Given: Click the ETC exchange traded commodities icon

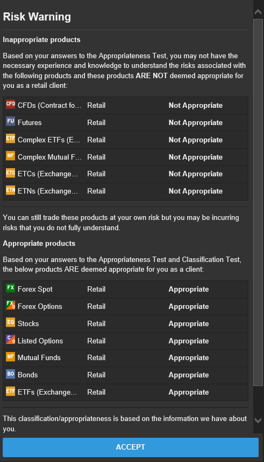Looking at the screenshot, I should (x=11, y=173).
